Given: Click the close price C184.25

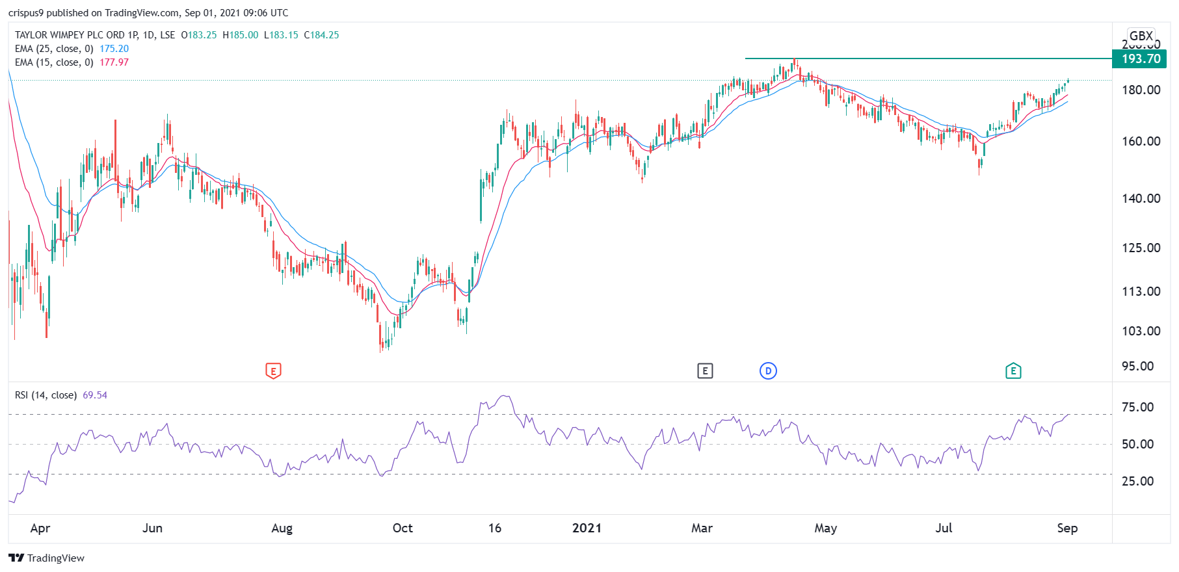Looking at the screenshot, I should coord(322,35).
